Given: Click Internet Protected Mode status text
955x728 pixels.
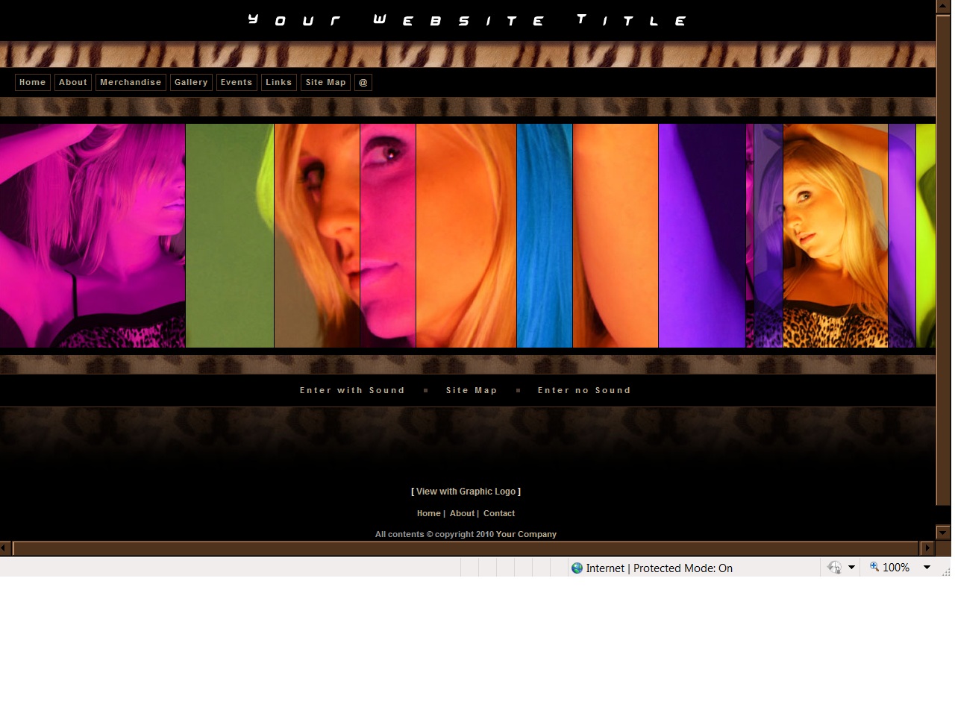Looking at the screenshot, I should point(659,568).
